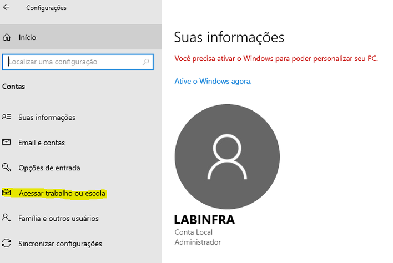The image size is (393, 263).
Task: Click the person-plus icon for Família
Action: coord(6,218)
